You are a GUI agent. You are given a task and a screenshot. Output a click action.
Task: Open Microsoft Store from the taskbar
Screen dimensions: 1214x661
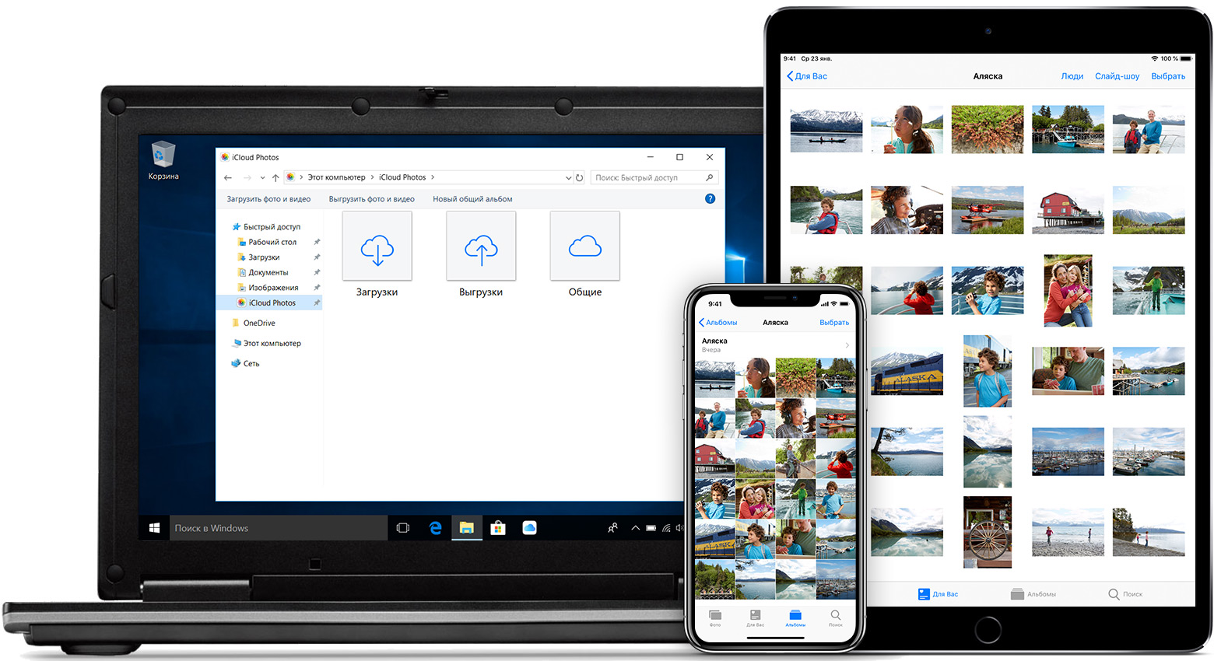point(498,528)
